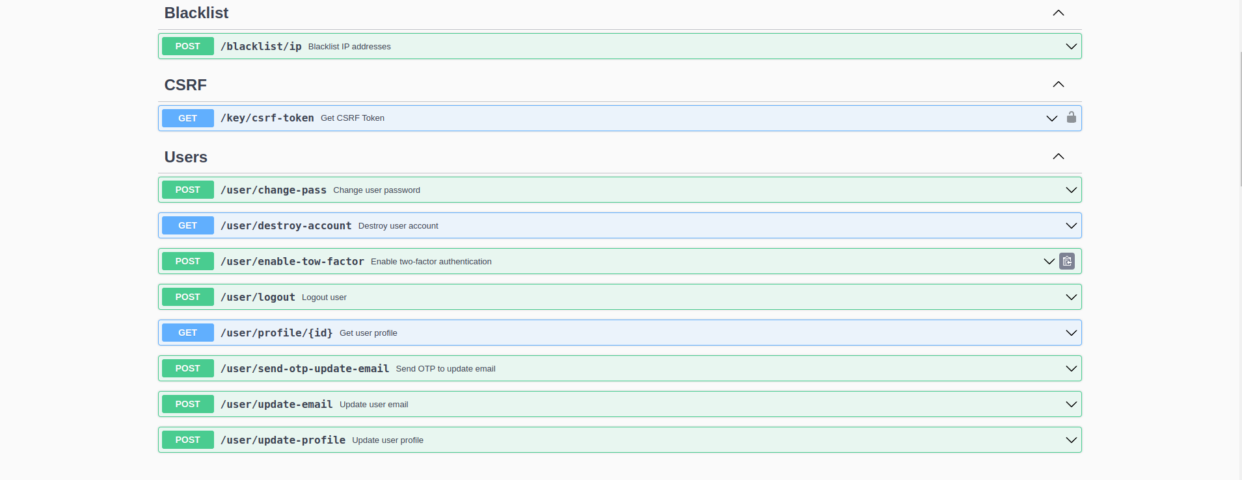This screenshot has width=1242, height=480.
Task: Click the 'Enable two-factor authentication' description
Action: click(431, 262)
